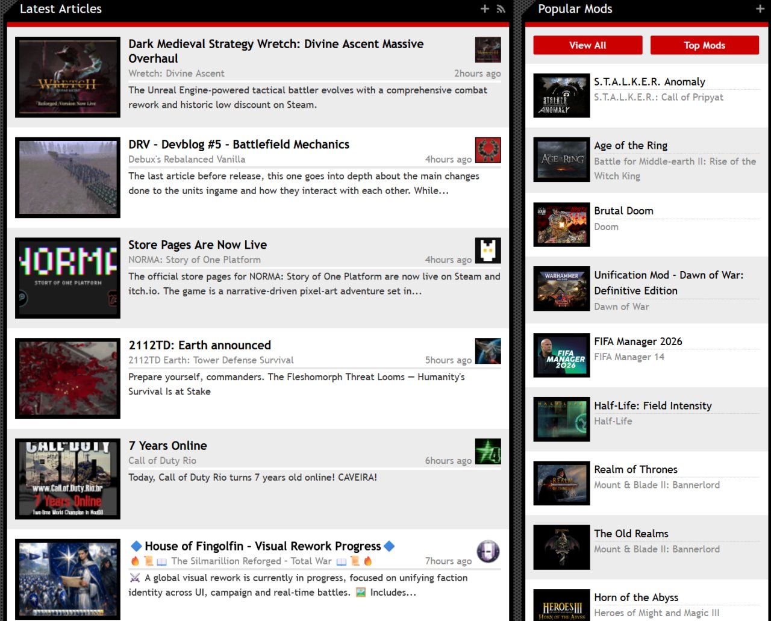Click the Top Mods button
771x621 pixels.
pos(705,45)
